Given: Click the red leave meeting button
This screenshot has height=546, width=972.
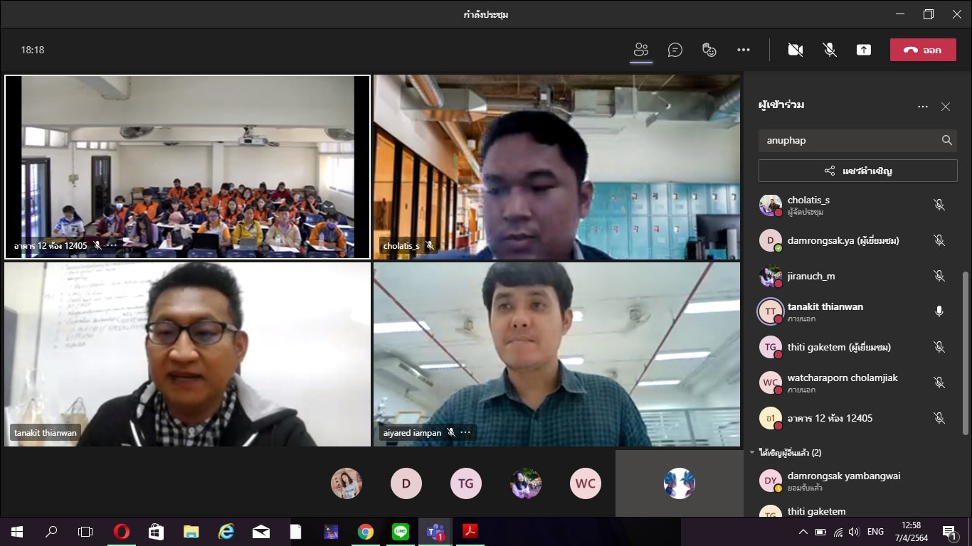Looking at the screenshot, I should (923, 50).
